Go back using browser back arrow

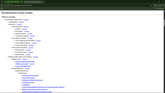coord(2,5)
